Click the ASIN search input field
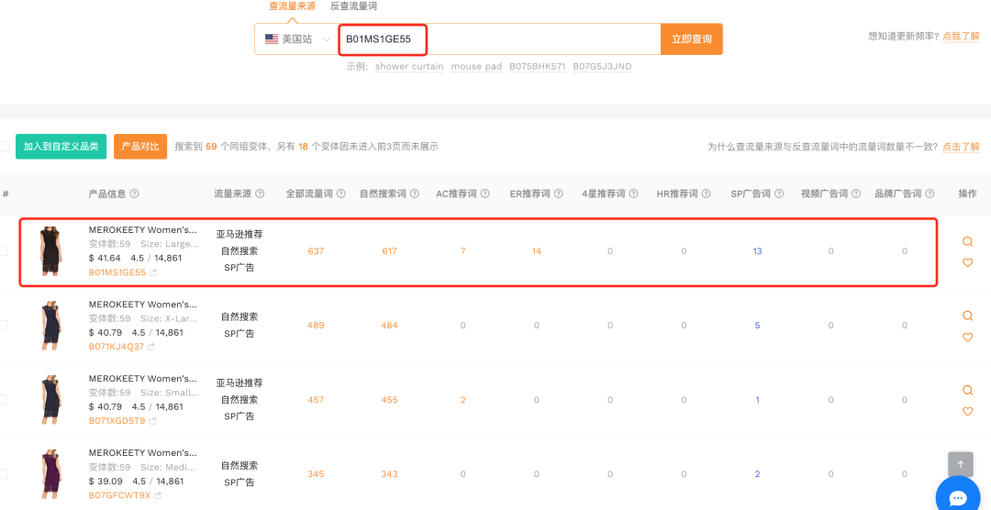 pos(498,39)
